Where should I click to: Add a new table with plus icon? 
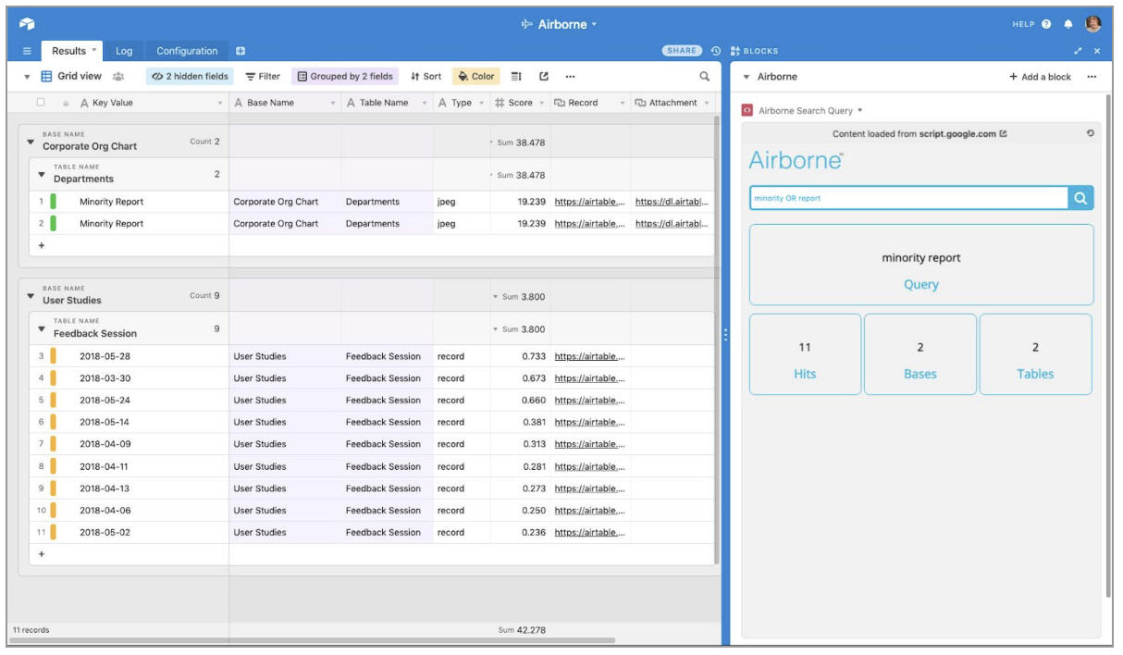[241, 51]
